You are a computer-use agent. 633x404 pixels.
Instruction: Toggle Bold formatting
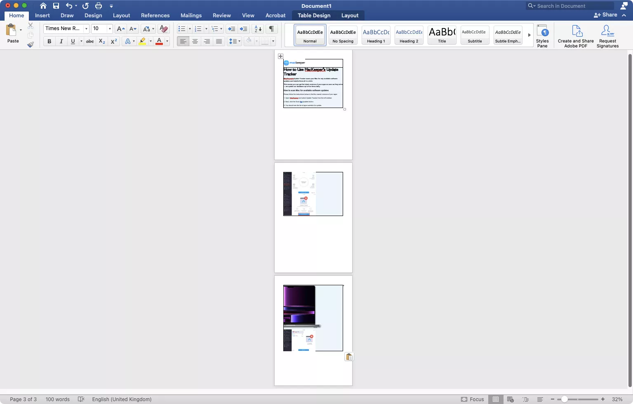[49, 41]
